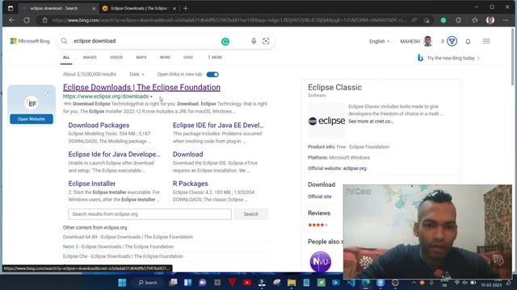Click Grammarly badge inside search box
The image size is (517, 290).
coord(225,41)
